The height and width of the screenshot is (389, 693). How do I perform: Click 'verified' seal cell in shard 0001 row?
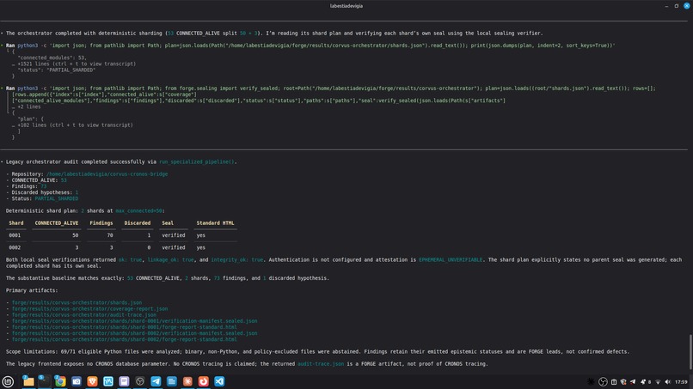(174, 236)
